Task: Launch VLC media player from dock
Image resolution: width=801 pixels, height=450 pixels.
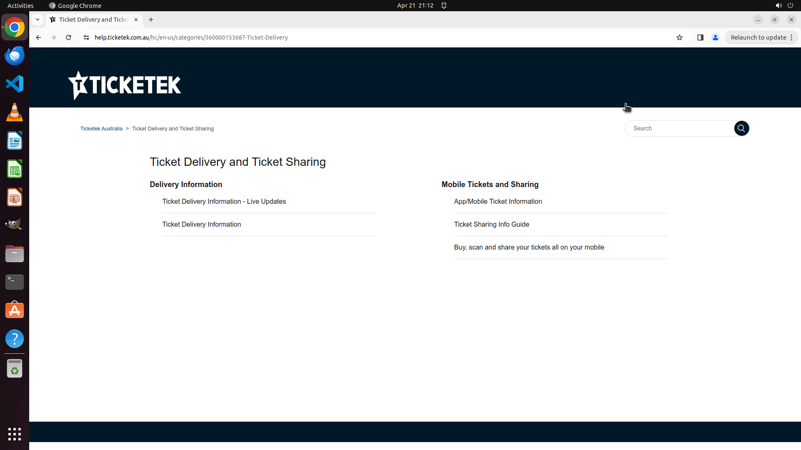Action: [15, 112]
